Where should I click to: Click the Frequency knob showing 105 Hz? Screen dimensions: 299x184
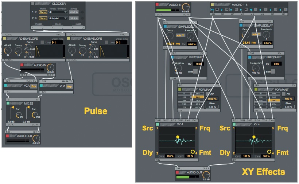point(256,68)
